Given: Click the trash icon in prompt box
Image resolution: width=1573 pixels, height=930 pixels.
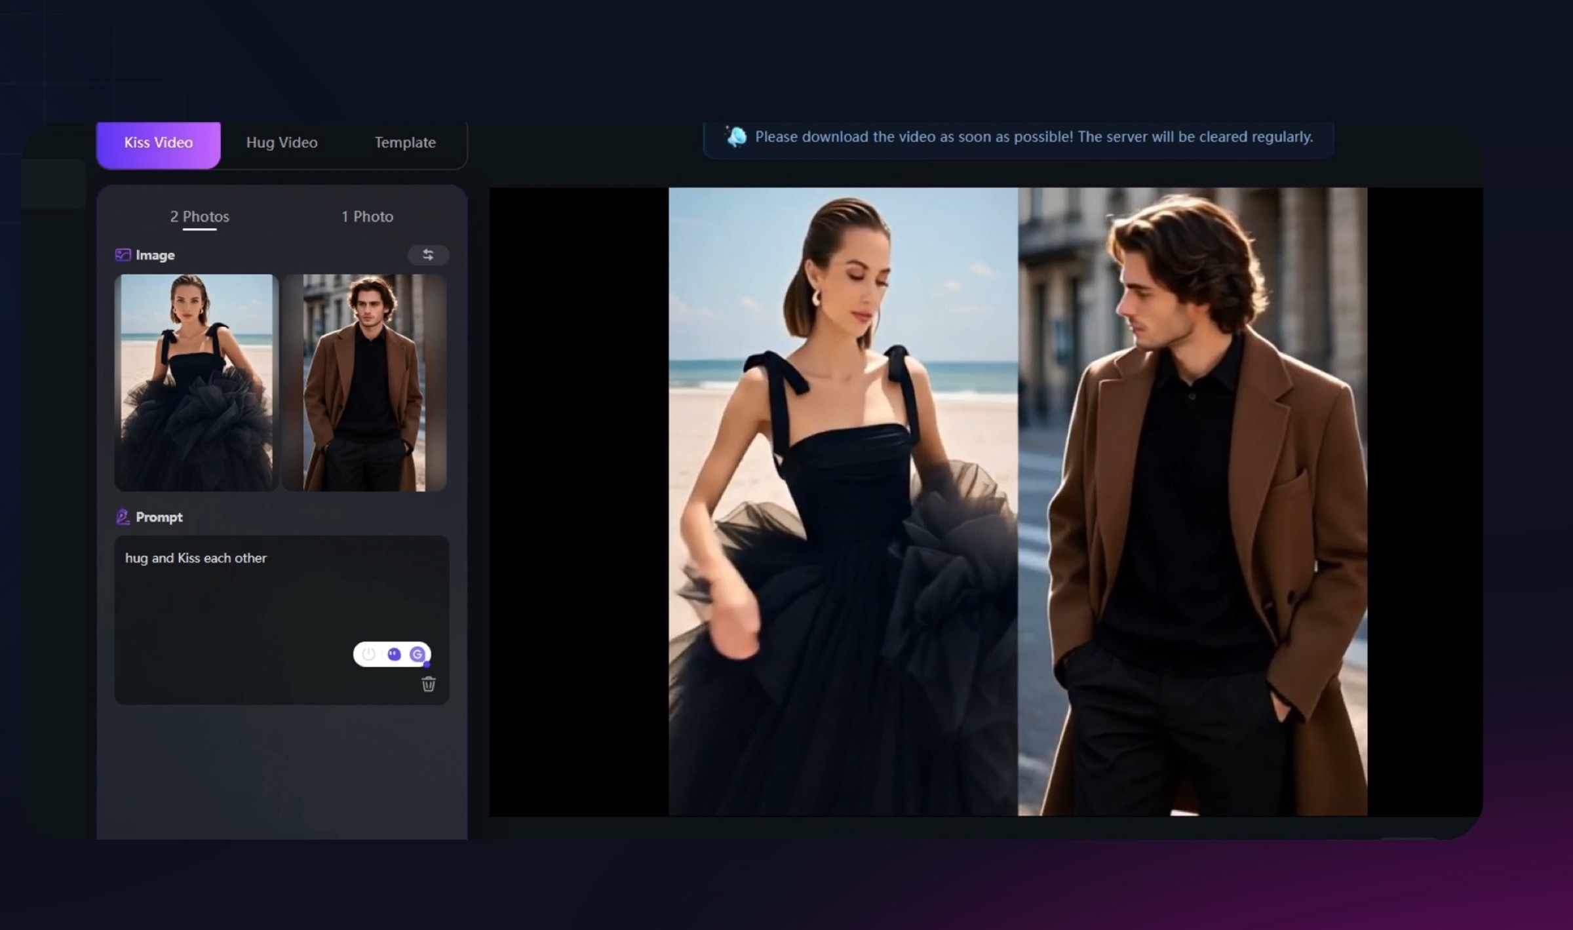Looking at the screenshot, I should [x=428, y=684].
